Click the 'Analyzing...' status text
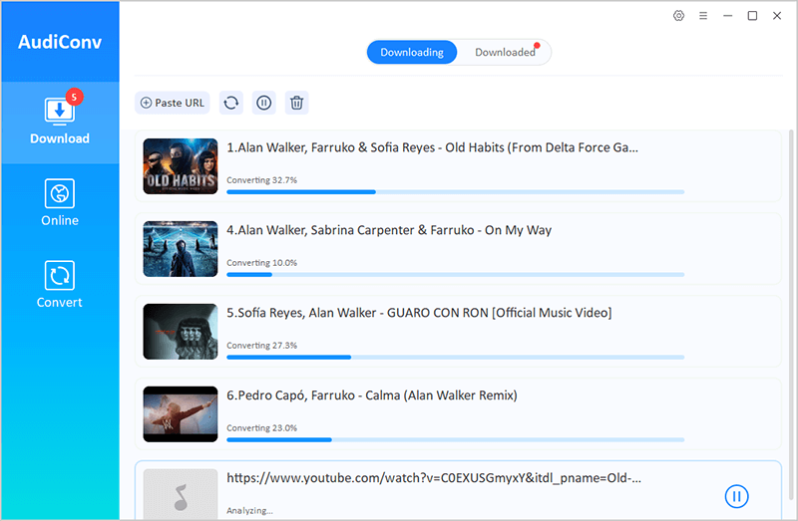 click(249, 510)
